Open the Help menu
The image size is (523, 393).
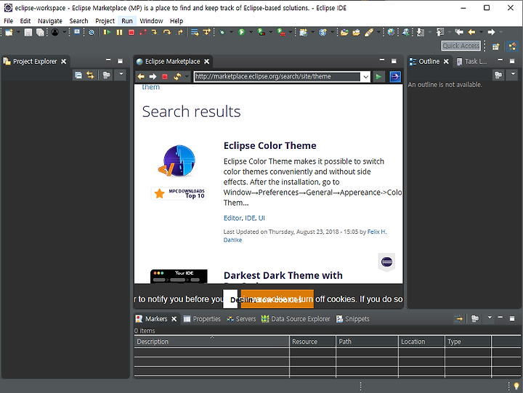(x=177, y=21)
